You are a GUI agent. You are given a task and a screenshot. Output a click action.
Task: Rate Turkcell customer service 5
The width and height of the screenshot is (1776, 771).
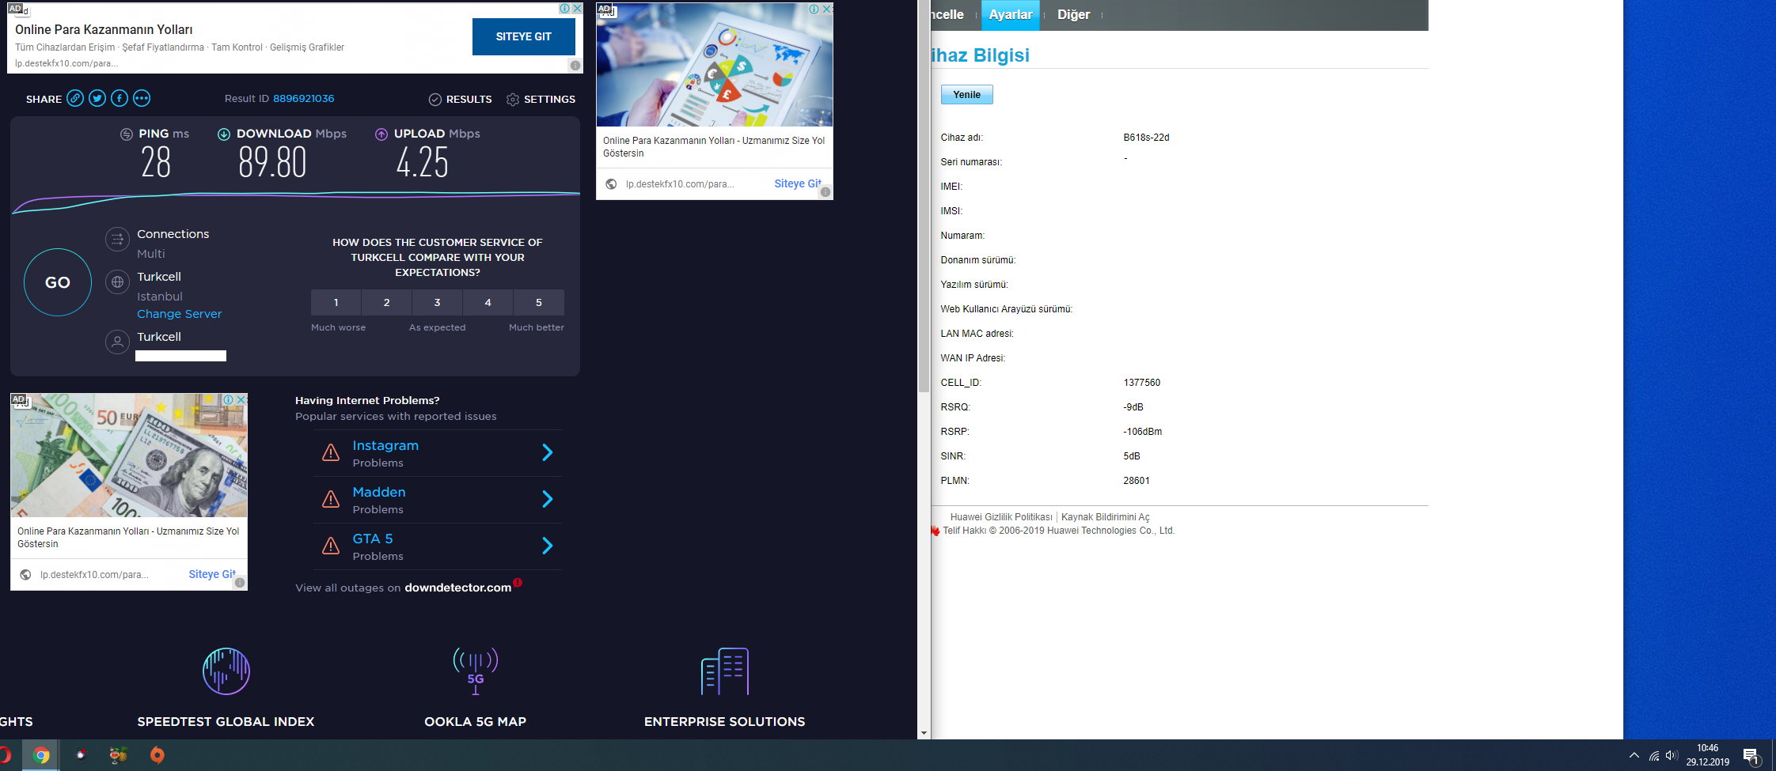[x=539, y=302]
